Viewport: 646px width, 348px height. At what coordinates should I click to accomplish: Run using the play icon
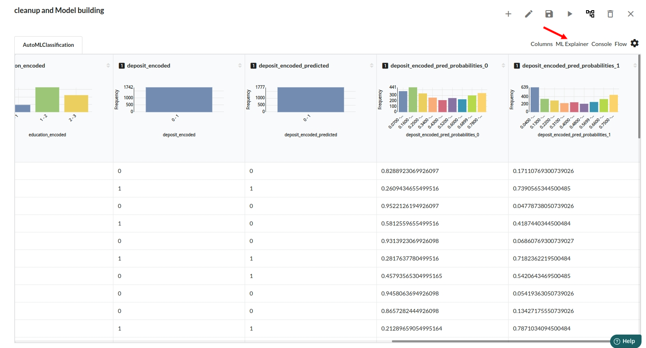[x=570, y=14]
